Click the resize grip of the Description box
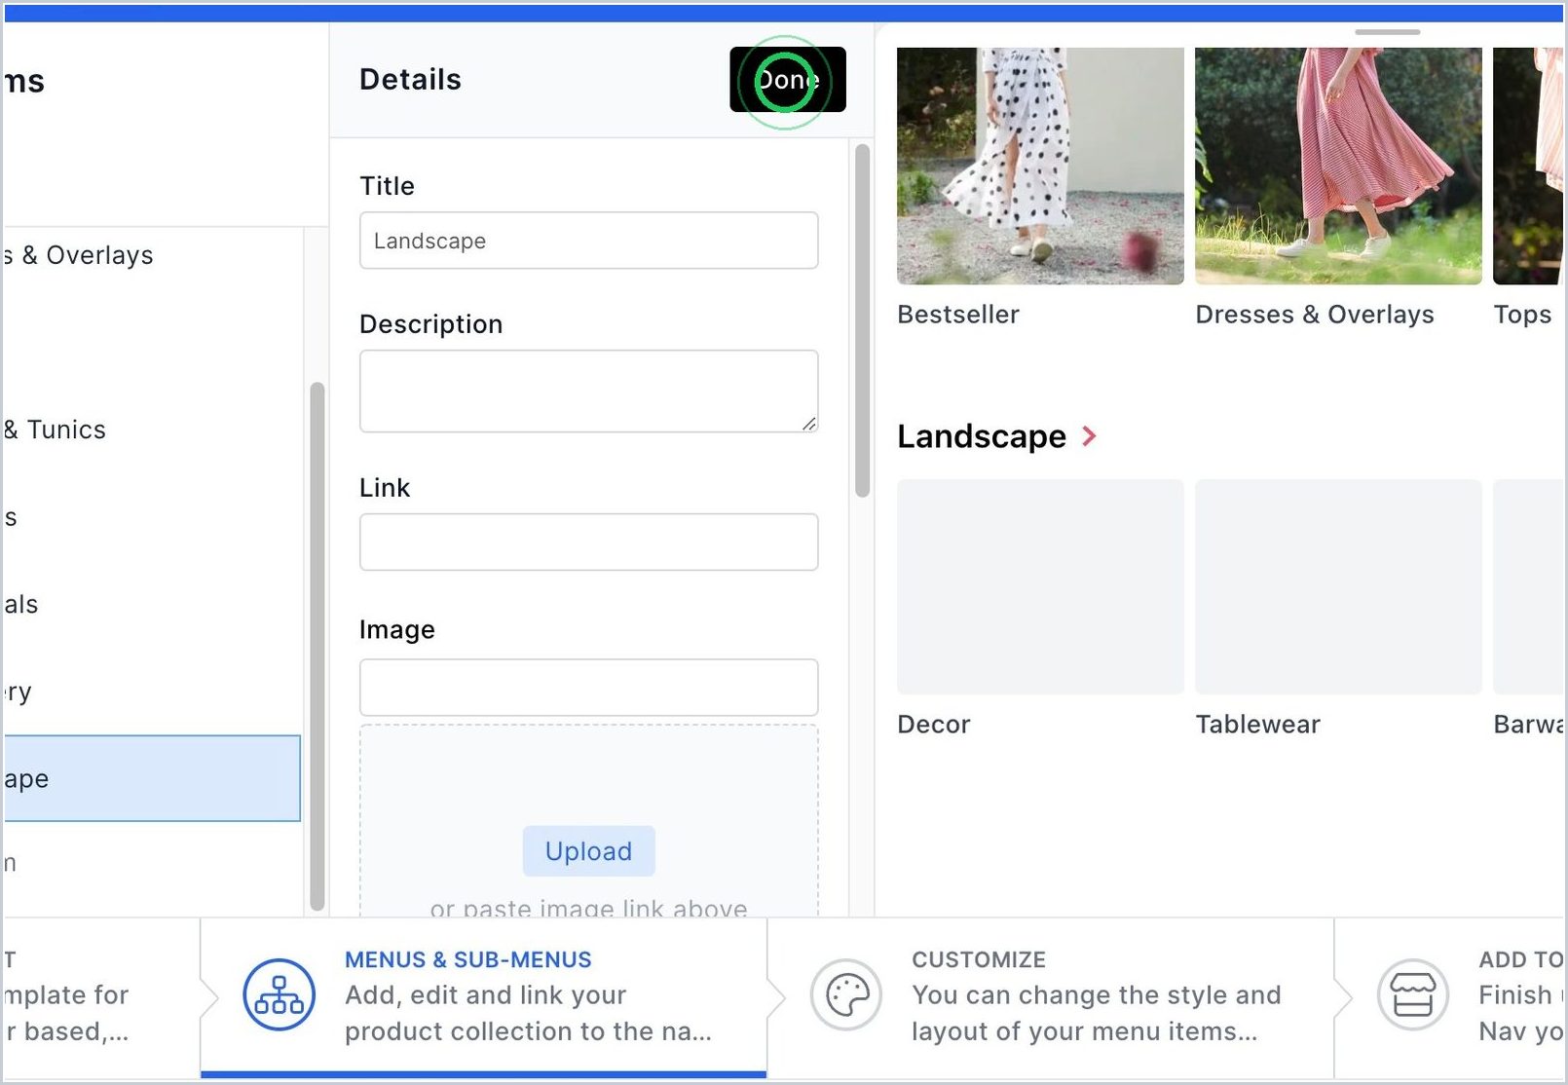The height and width of the screenshot is (1085, 1568). (x=809, y=424)
